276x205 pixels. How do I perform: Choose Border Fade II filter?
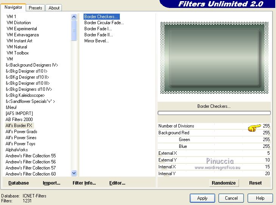coord(99,35)
